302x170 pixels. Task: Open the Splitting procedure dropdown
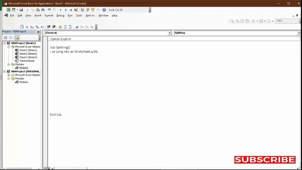coord(299,33)
